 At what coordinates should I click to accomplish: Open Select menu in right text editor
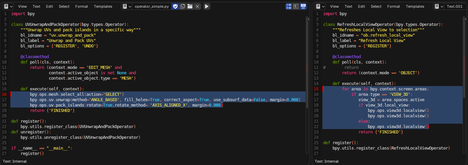376,6
